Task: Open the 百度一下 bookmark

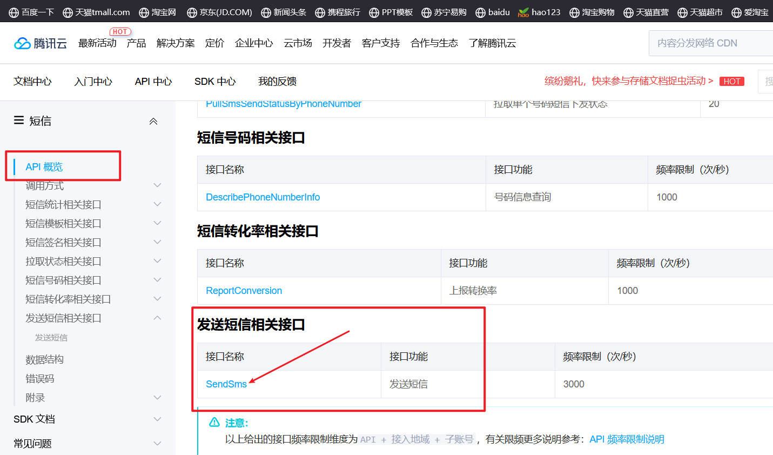Action: point(31,12)
